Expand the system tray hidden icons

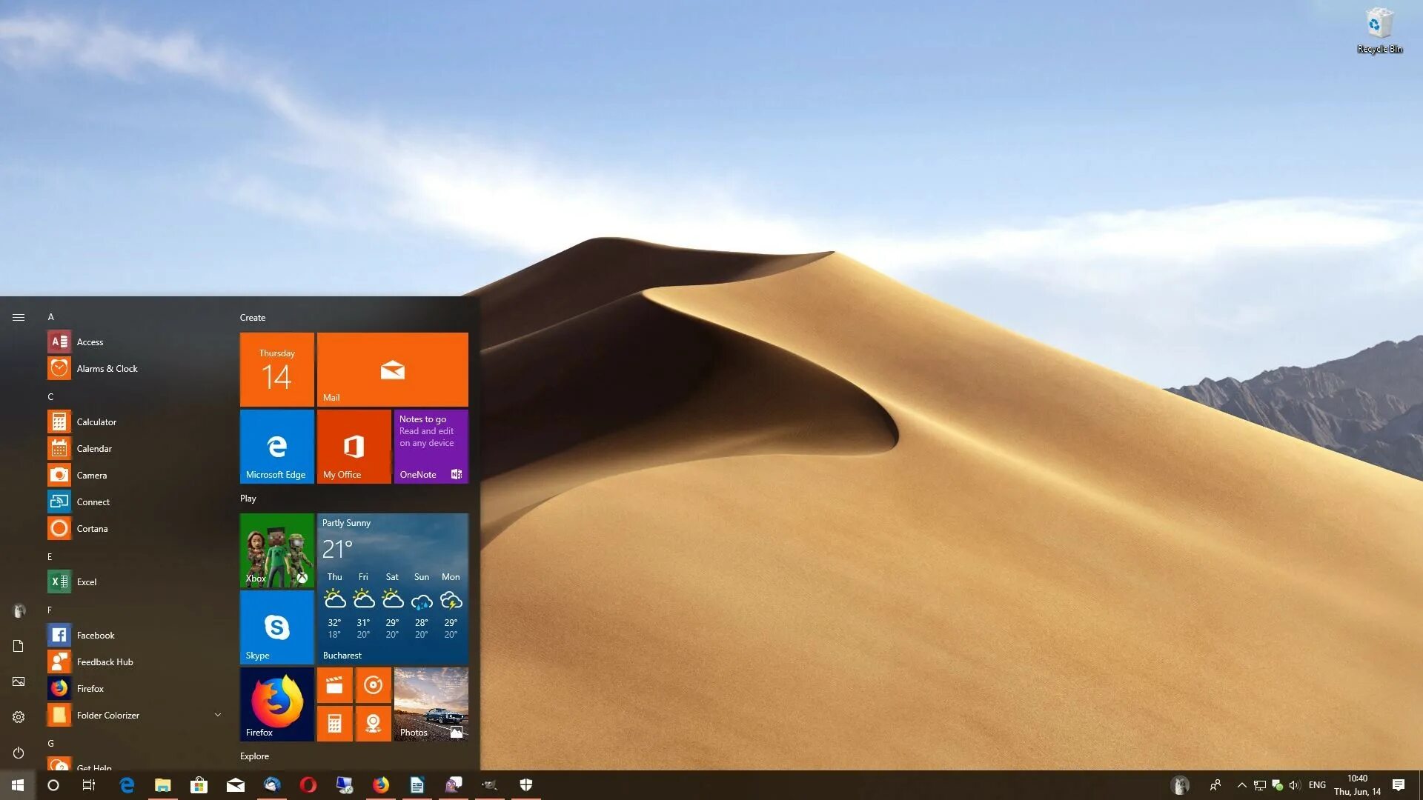point(1242,784)
